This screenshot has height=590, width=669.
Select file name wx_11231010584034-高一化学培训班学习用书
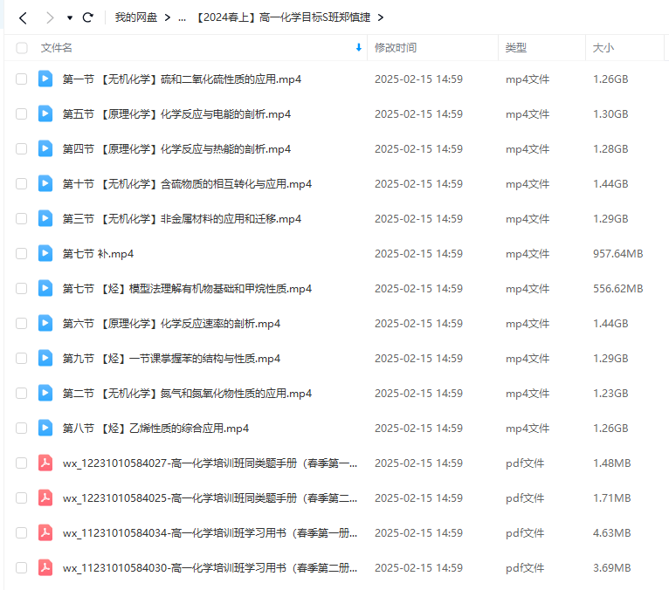(x=210, y=533)
